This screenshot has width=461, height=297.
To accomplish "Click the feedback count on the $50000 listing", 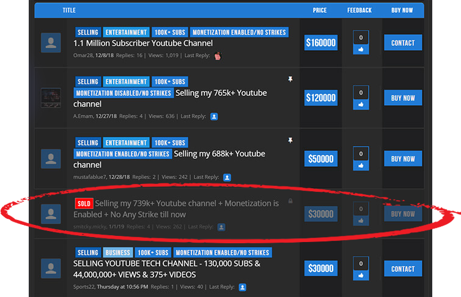I will 361,153.
